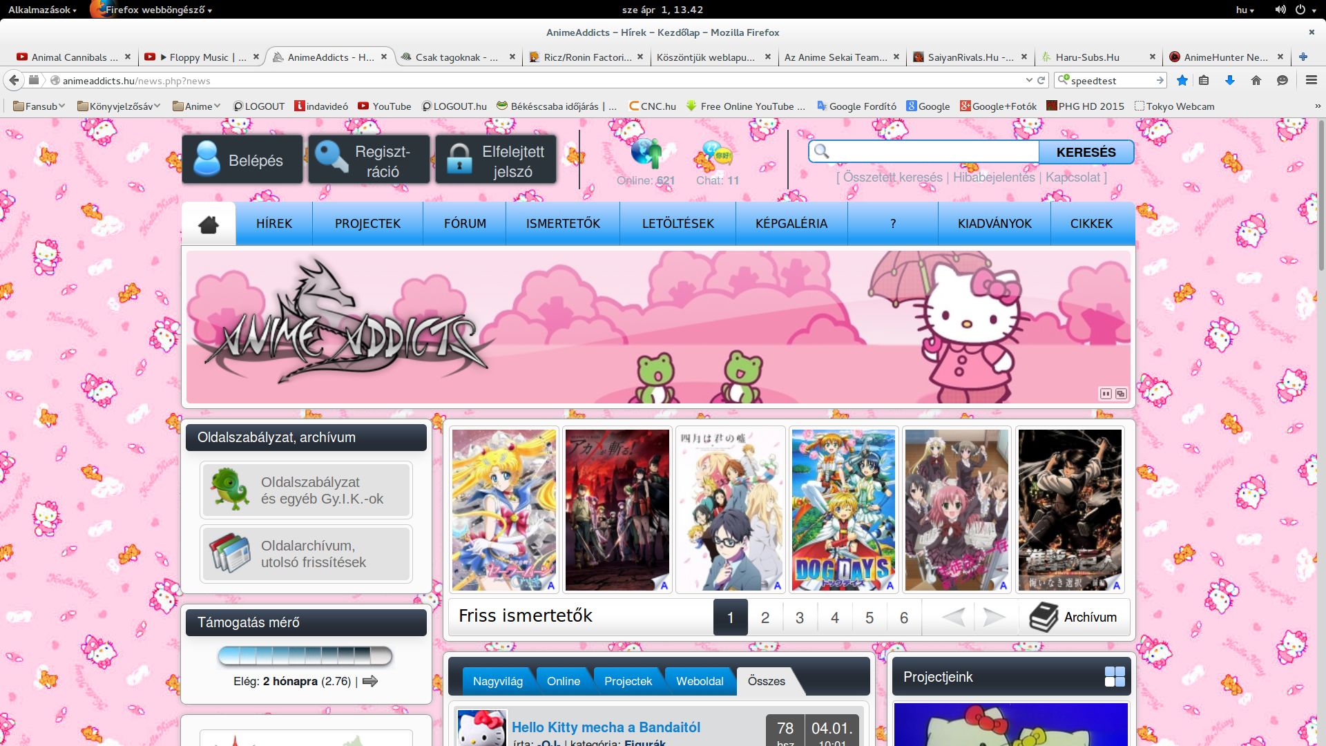The width and height of the screenshot is (1326, 746).
Task: Click the browser back arrow button
Action: coord(14,81)
